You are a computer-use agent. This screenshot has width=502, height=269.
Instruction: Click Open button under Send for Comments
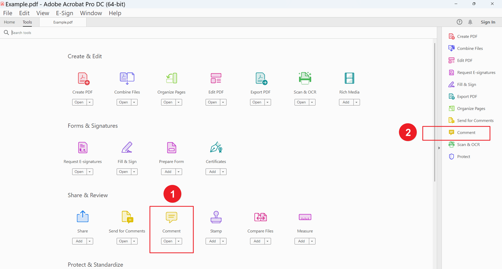coord(124,241)
